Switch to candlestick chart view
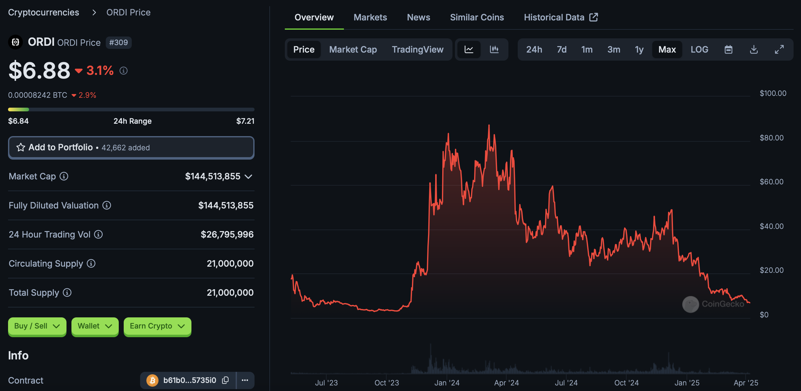The image size is (801, 391). (x=494, y=49)
